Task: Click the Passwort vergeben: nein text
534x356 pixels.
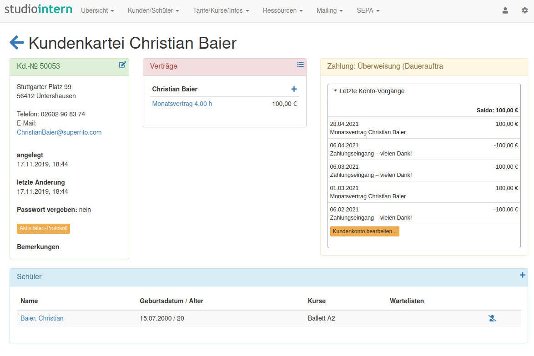Action: 54,210
